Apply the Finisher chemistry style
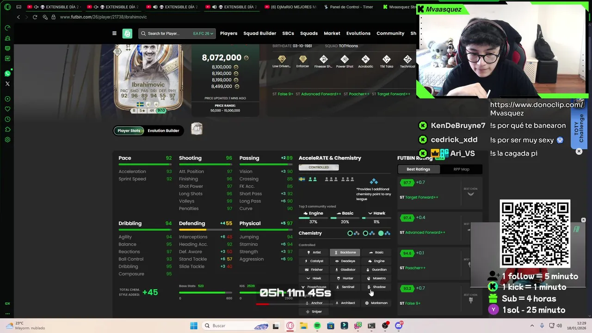This screenshot has height=333, width=592. pos(314,270)
